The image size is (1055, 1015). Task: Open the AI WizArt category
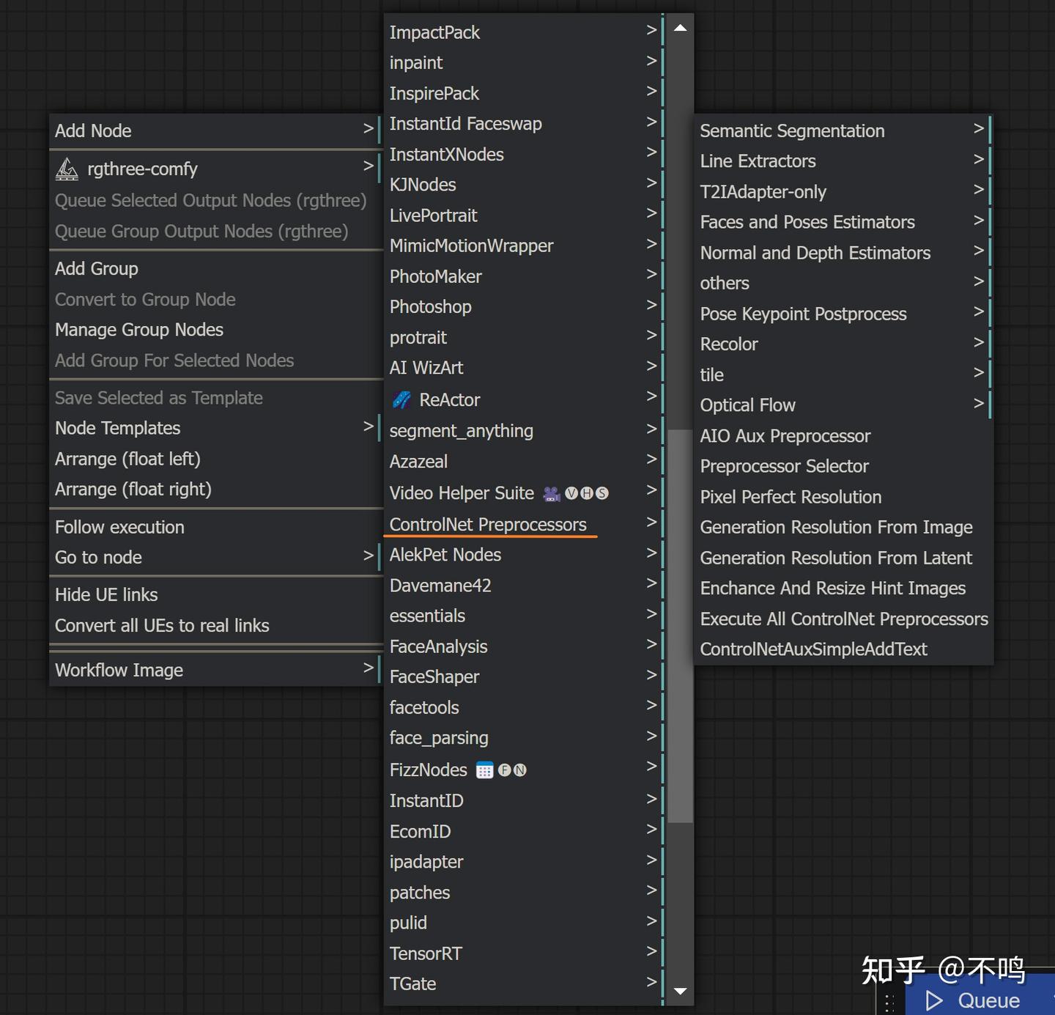[x=524, y=368]
